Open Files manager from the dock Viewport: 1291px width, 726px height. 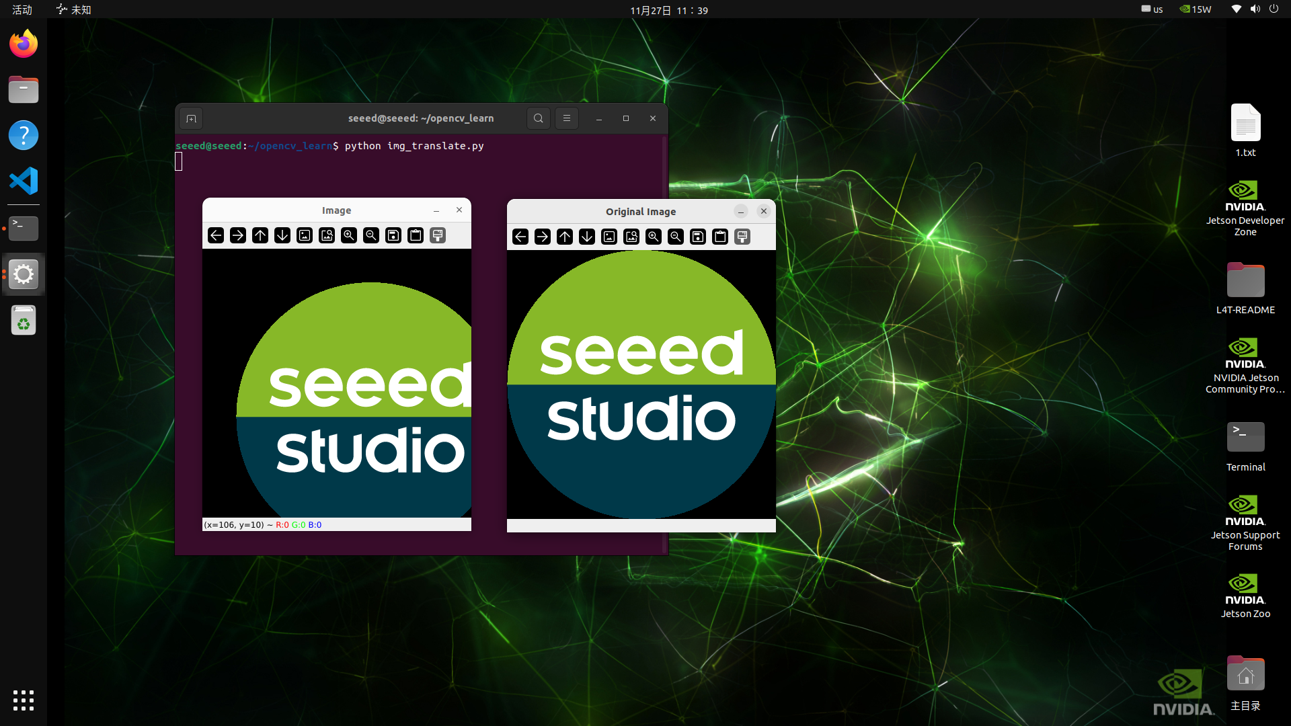[24, 89]
